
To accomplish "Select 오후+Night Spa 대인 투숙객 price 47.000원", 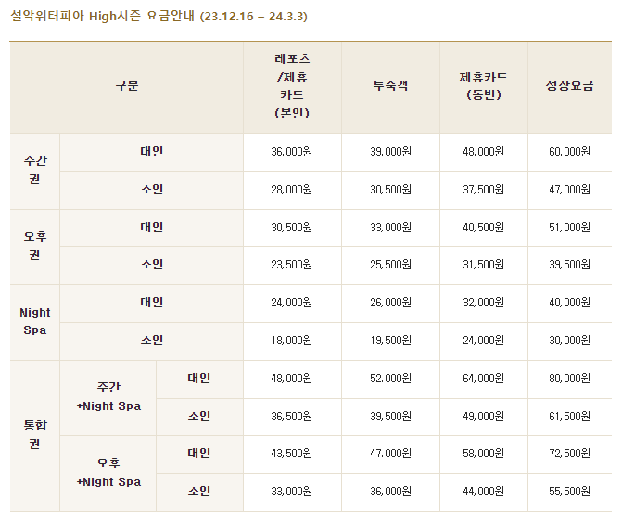I will (x=391, y=454).
